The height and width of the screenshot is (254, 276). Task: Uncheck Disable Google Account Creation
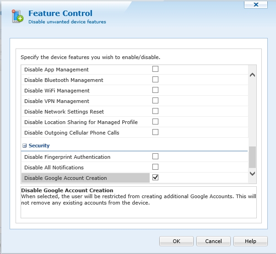pos(155,178)
